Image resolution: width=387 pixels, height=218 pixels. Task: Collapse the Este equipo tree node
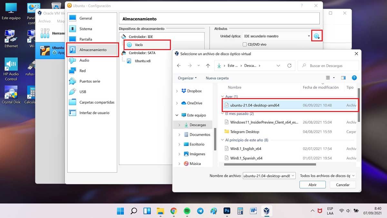click(177, 115)
